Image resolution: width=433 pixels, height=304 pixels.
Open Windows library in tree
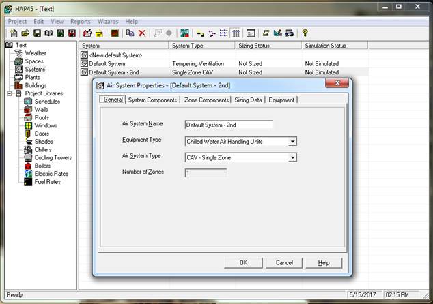[46, 125]
